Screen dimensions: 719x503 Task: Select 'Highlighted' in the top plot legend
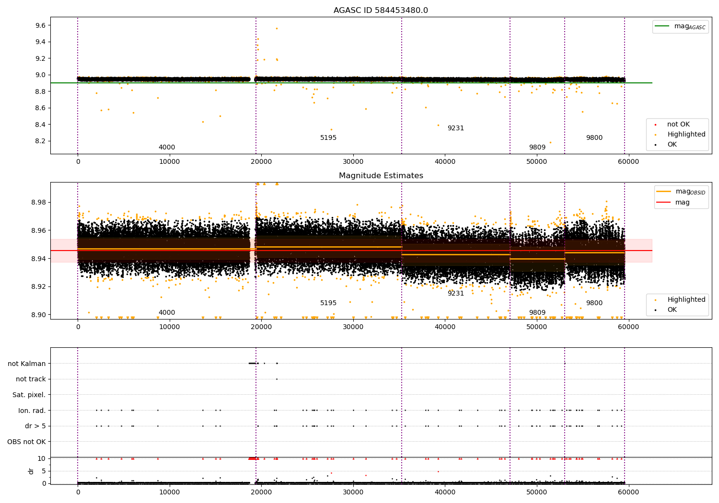click(x=686, y=135)
